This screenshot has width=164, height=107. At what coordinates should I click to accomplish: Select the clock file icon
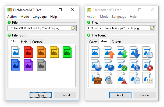[x=135, y=78]
